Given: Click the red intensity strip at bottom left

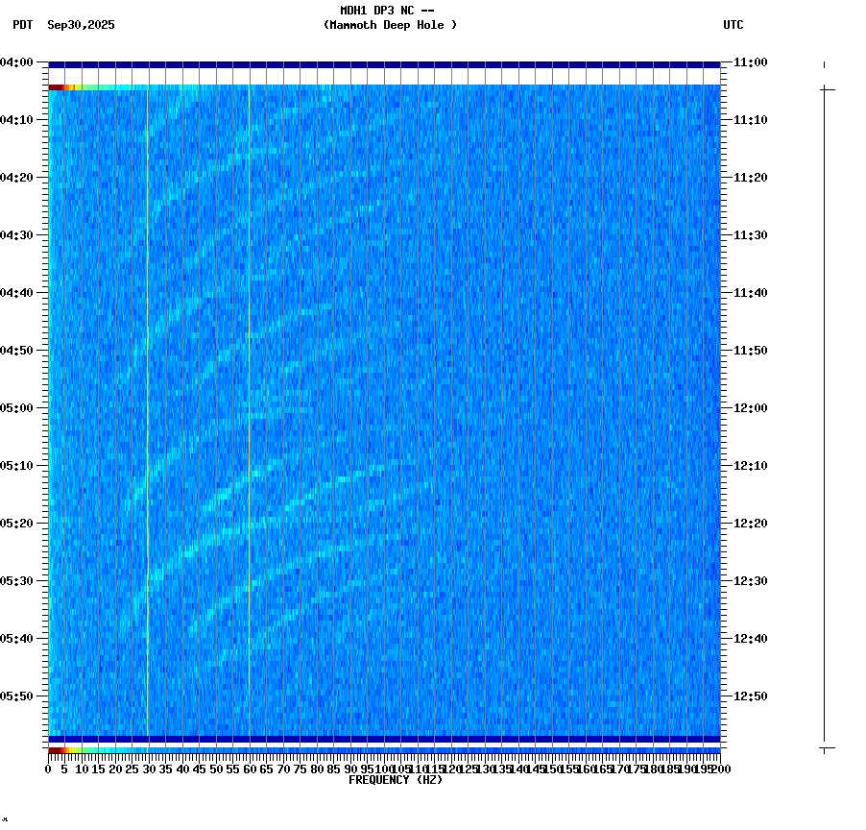Looking at the screenshot, I should tap(56, 749).
